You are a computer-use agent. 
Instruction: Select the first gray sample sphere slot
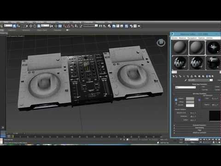pos(180,47)
